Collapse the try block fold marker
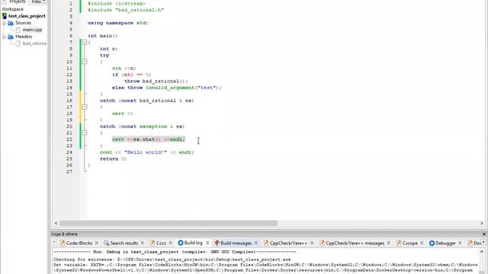The image size is (488, 274). (85, 62)
